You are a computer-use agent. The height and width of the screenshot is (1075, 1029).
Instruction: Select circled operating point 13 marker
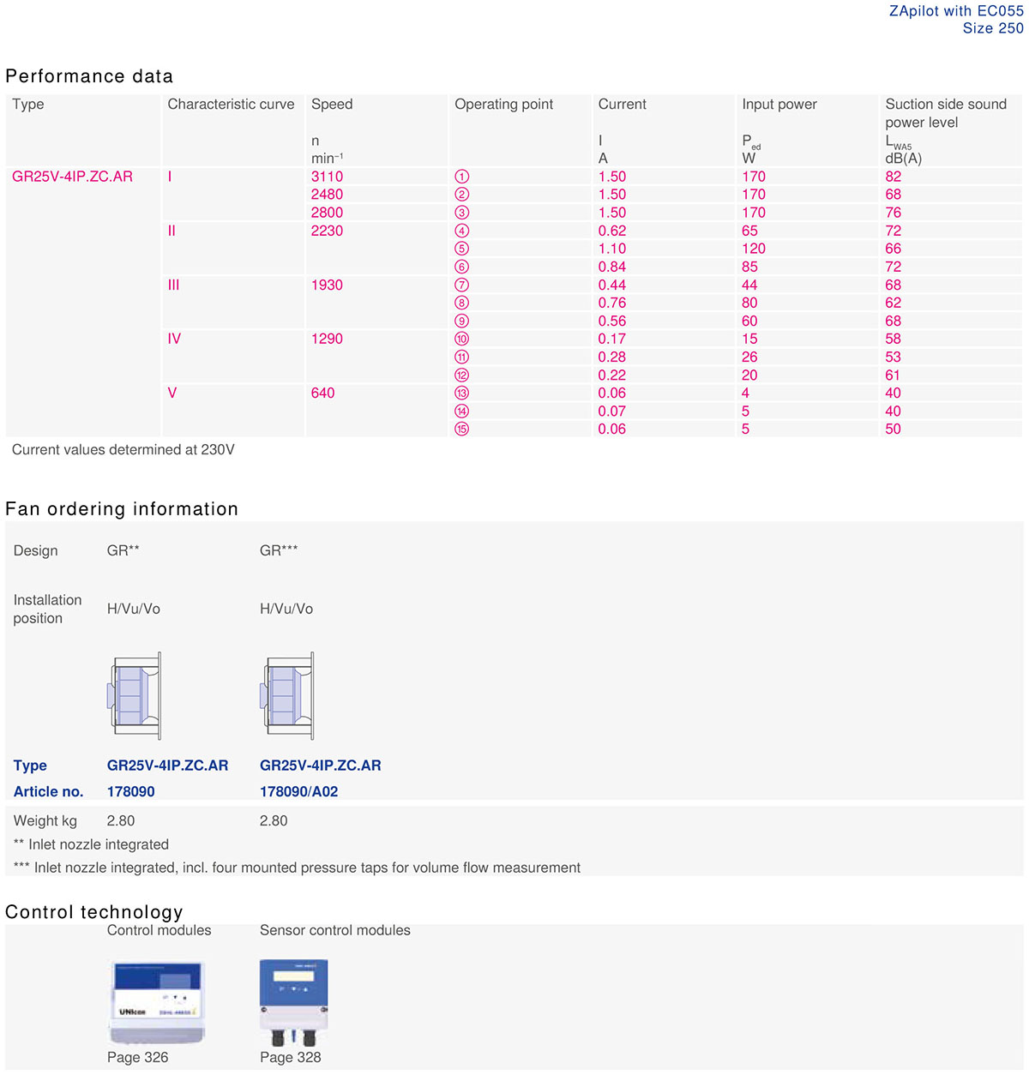(x=462, y=393)
